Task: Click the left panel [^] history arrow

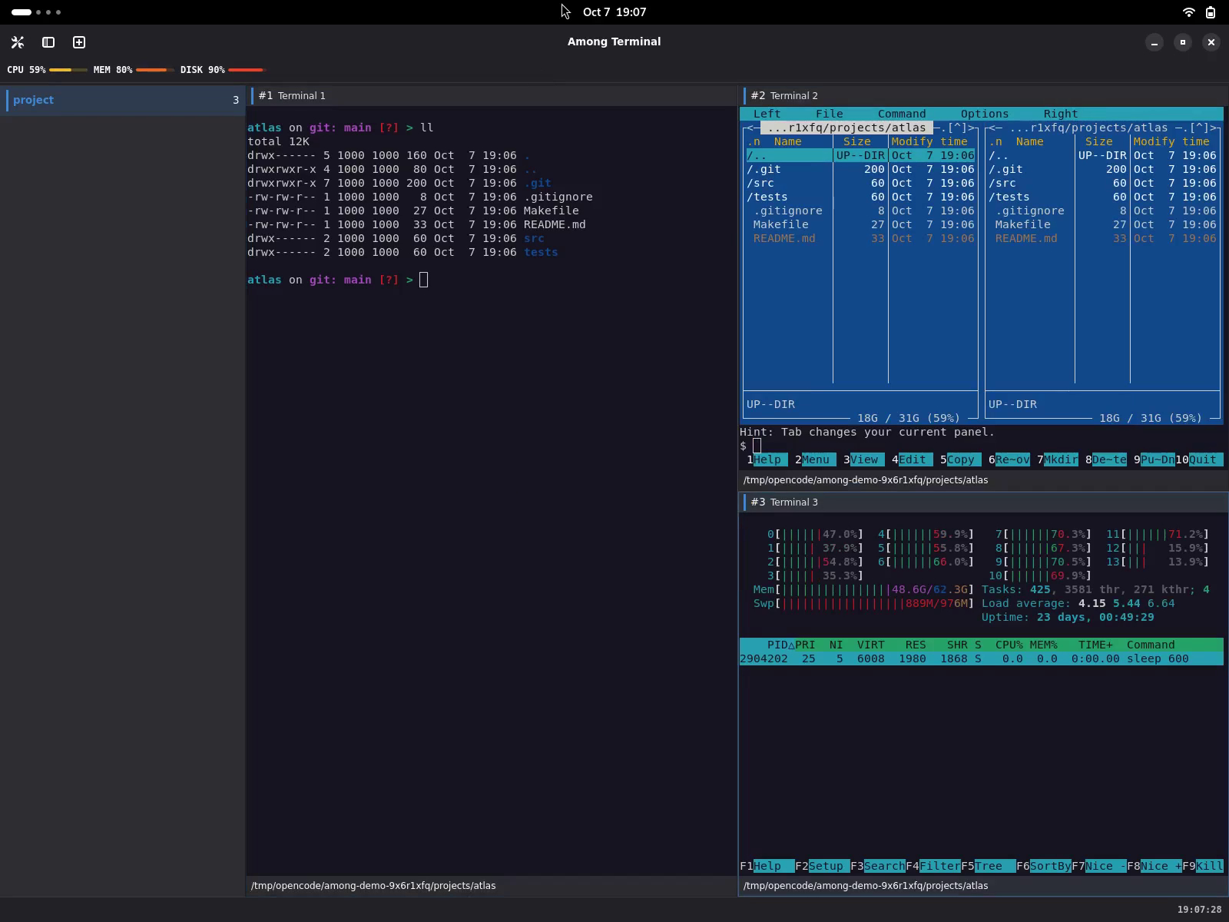Action: click(957, 128)
